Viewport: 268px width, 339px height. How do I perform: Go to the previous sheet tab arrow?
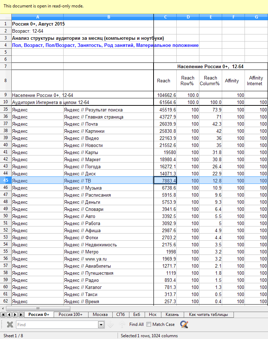[9, 315]
